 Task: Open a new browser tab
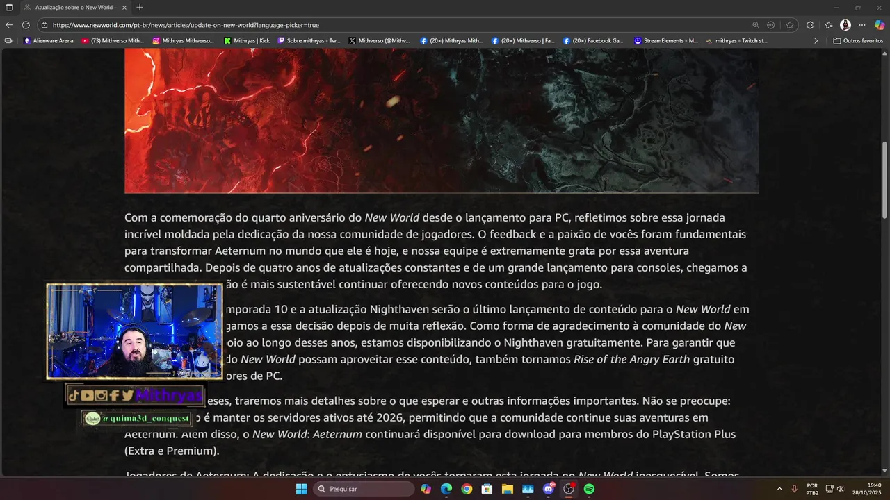pyautogui.click(x=140, y=8)
